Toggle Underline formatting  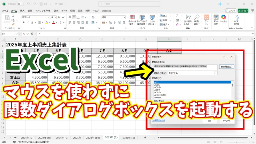click(32, 22)
